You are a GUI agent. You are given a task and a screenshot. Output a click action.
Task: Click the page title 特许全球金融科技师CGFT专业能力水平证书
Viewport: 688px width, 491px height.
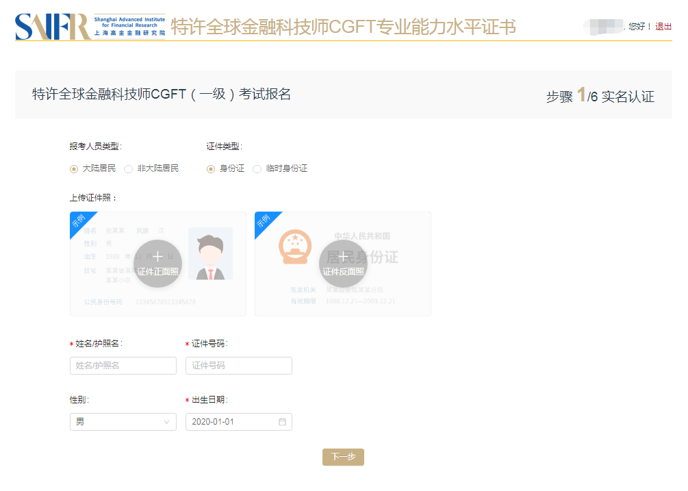tap(343, 27)
